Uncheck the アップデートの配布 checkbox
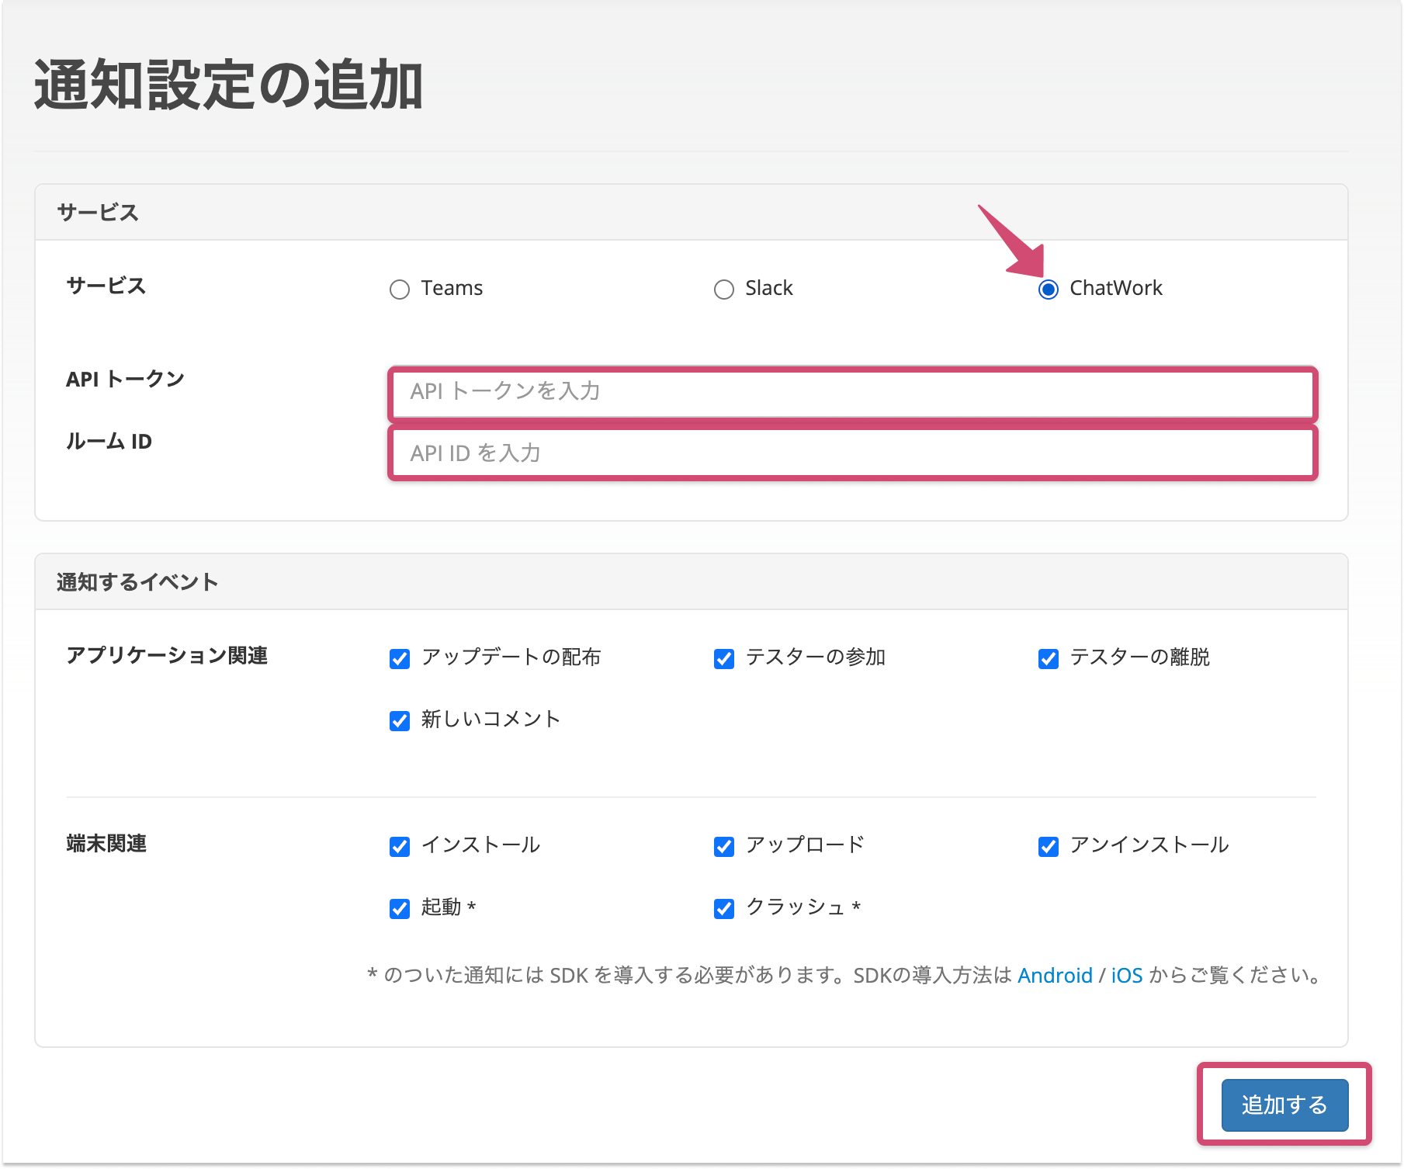 pos(400,659)
